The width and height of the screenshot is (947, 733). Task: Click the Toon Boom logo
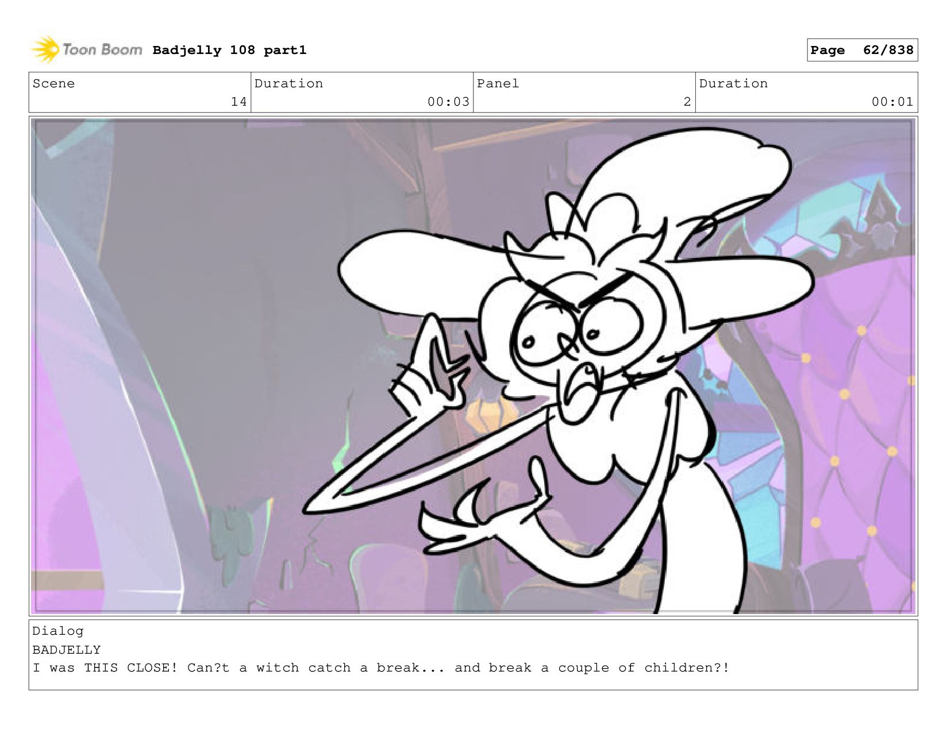pyautogui.click(x=86, y=50)
